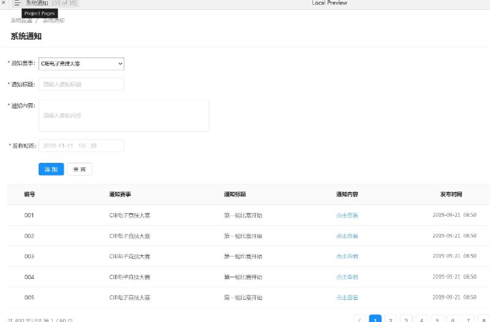Click publish time in row 001
Screen dimensions: 490x322
pos(454,215)
